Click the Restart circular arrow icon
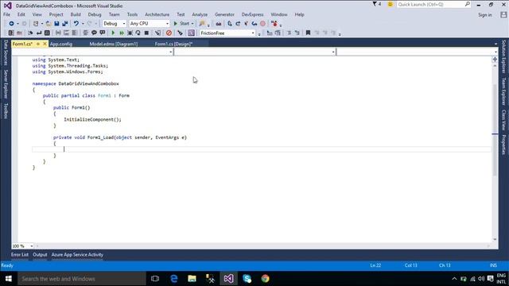509x286 pixels. [138, 33]
